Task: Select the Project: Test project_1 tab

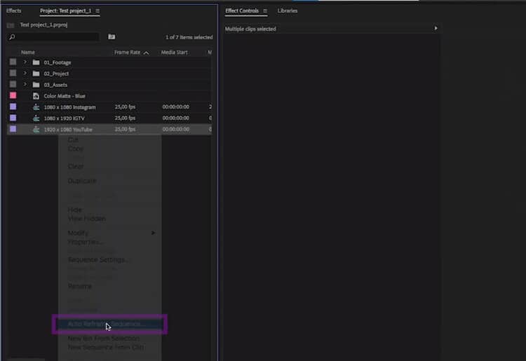Action: [65, 11]
